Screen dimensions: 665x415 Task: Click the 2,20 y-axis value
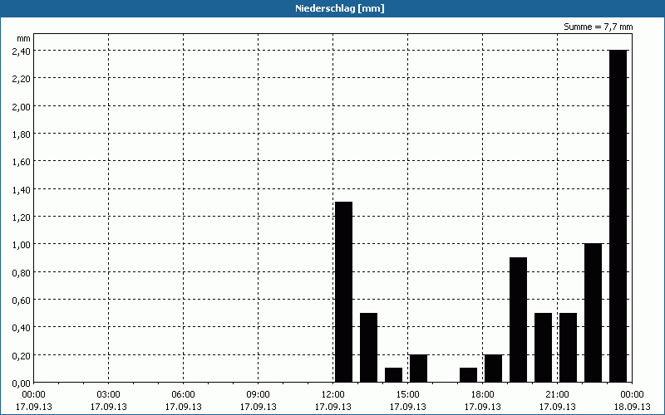[22, 78]
